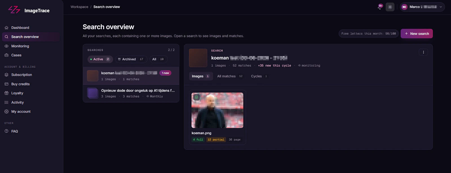Viewport: 451px width, 173px height.
Task: Click the koeman.png file name
Action: [x=201, y=133]
